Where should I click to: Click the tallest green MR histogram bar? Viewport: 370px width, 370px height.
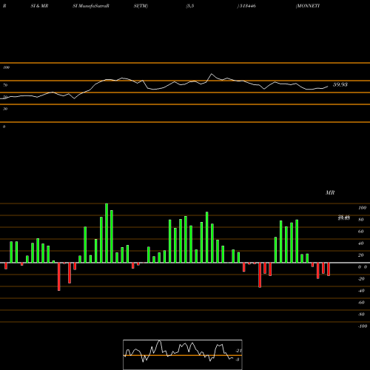pos(107,233)
